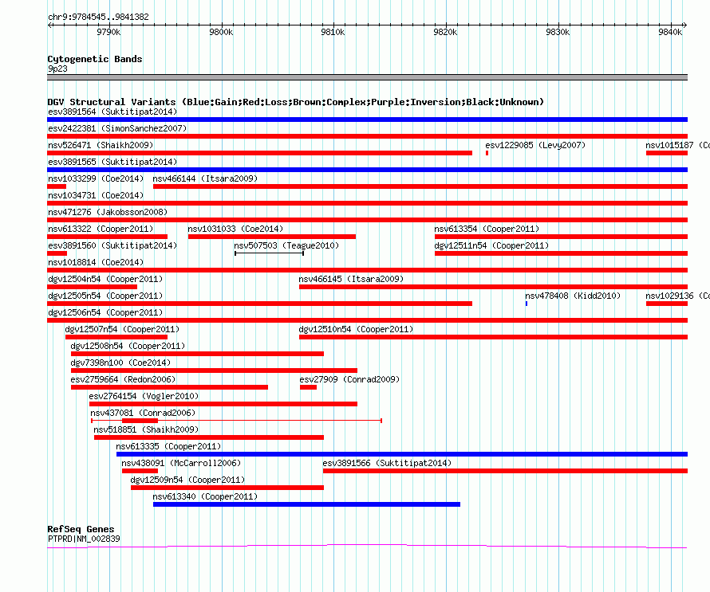
Task: Click the gray 9p23 cytogenetic band bar
Action: 367,77
